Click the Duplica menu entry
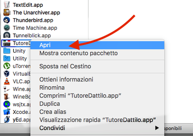Image resolution: width=193 pixels, height=136 pixels. tap(97, 104)
